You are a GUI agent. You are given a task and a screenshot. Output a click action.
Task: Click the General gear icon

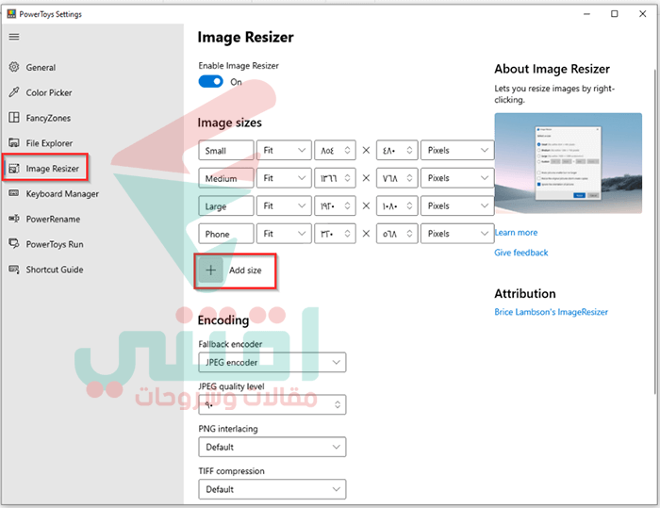click(x=14, y=67)
